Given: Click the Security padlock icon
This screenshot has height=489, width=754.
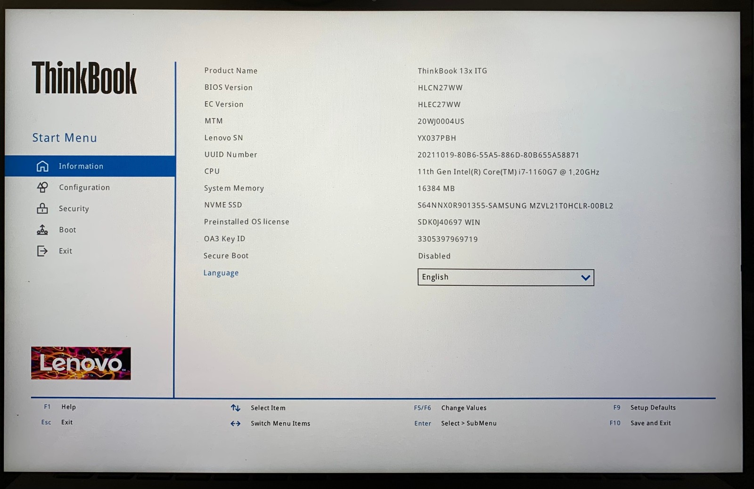Looking at the screenshot, I should 42,208.
